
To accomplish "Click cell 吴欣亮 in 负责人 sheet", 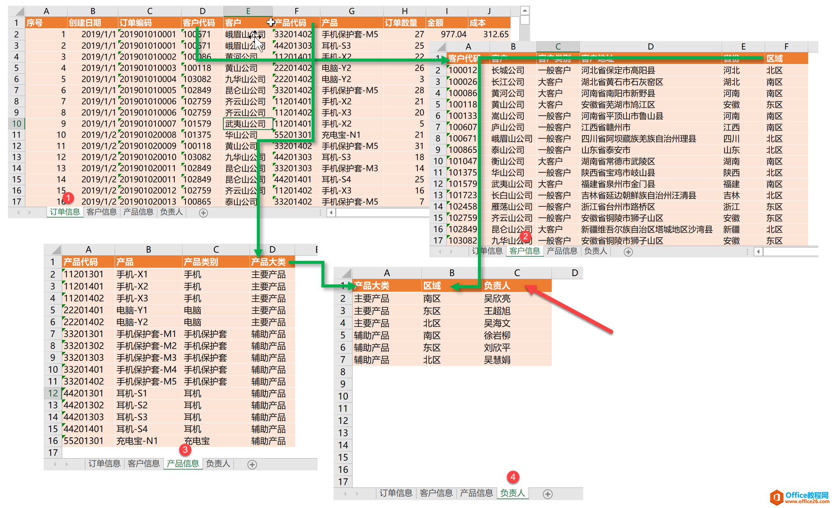I will click(x=517, y=298).
